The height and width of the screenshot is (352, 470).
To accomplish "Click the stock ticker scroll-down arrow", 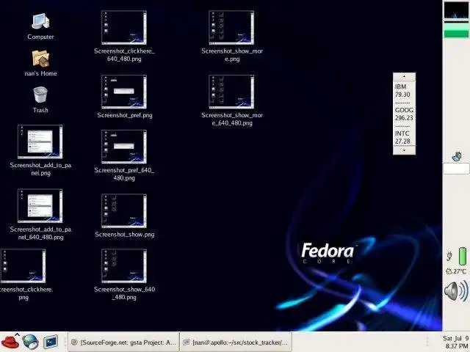I will [404, 150].
